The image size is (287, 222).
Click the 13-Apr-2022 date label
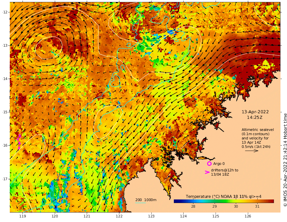tap(255, 112)
